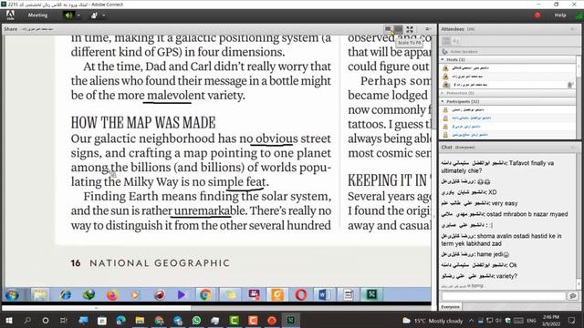Select the first host in the Hosts list

507,68
